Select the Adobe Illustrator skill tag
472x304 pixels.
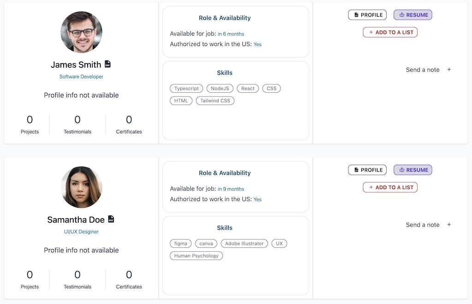[x=244, y=244]
